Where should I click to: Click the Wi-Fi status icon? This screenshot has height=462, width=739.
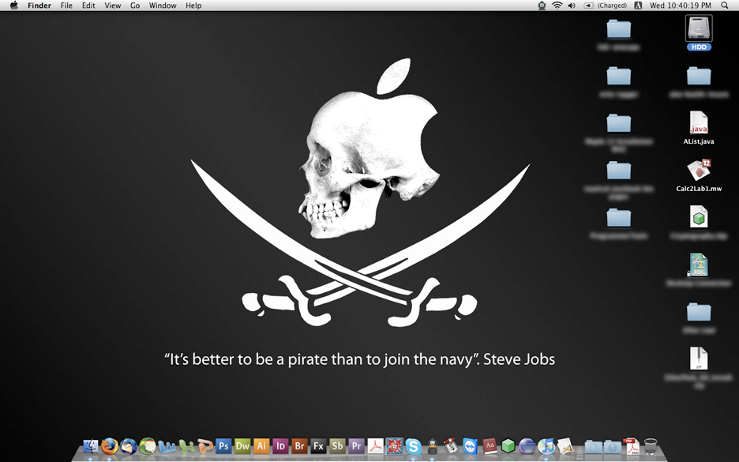click(557, 6)
